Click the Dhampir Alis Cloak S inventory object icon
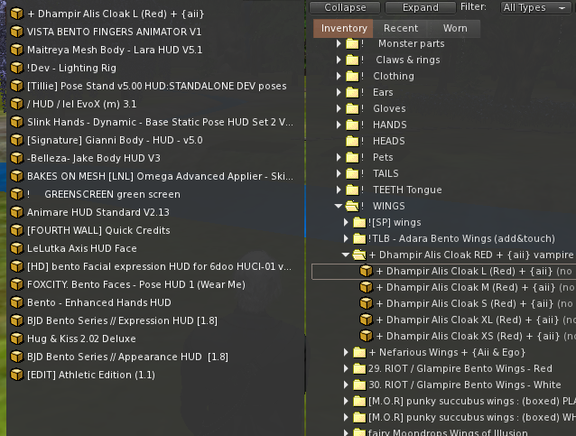Viewport: 576px width, 436px height. click(x=366, y=303)
